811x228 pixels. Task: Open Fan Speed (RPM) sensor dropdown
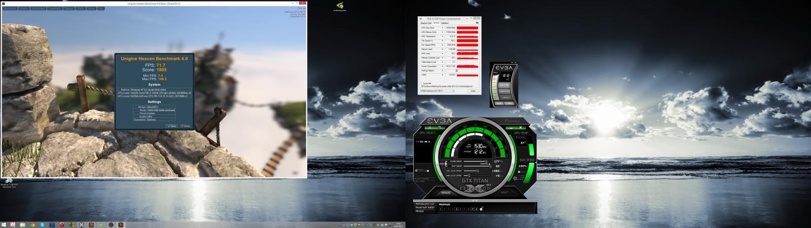point(443,45)
